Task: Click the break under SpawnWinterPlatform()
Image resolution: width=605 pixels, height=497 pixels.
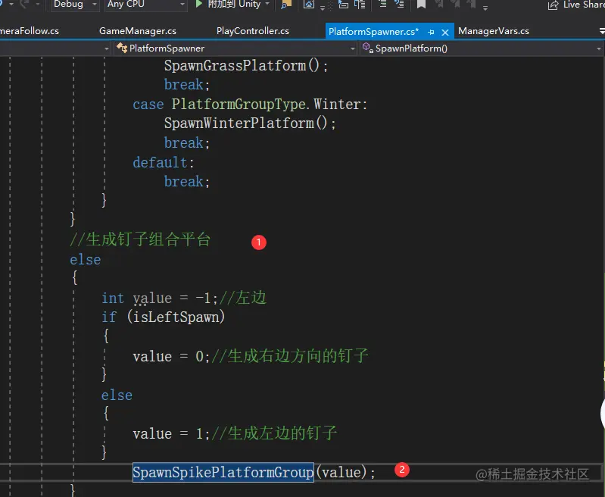Action: pos(187,143)
